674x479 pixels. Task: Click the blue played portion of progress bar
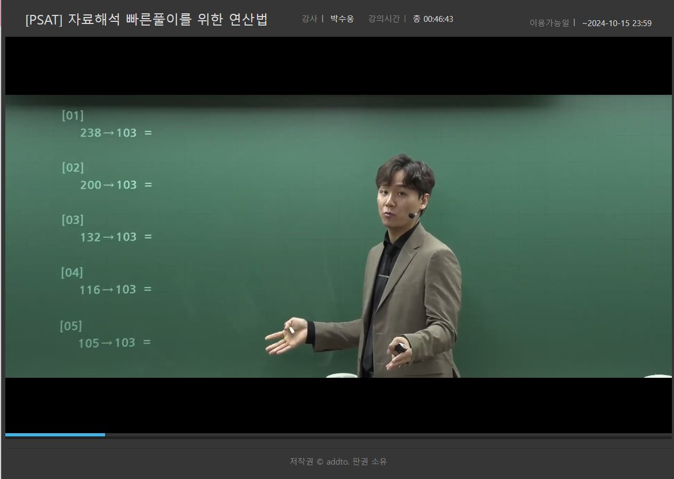[55, 435]
